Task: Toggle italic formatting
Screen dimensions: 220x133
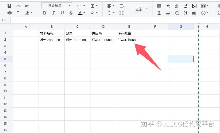Action: click(54, 13)
